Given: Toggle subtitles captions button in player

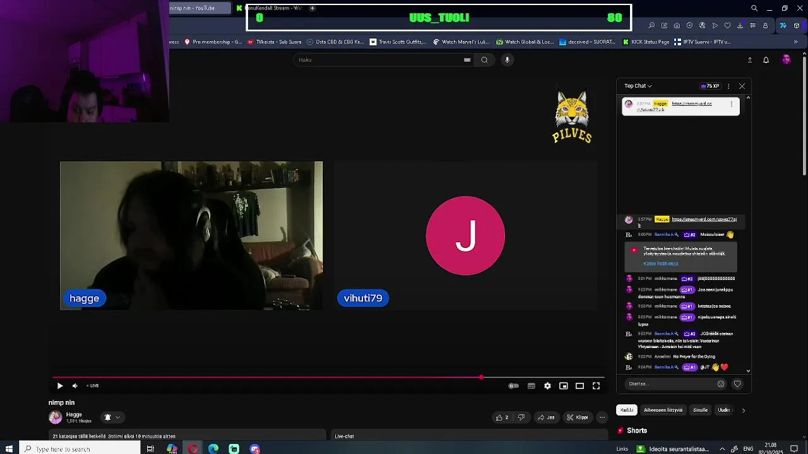Looking at the screenshot, I should click(x=532, y=386).
